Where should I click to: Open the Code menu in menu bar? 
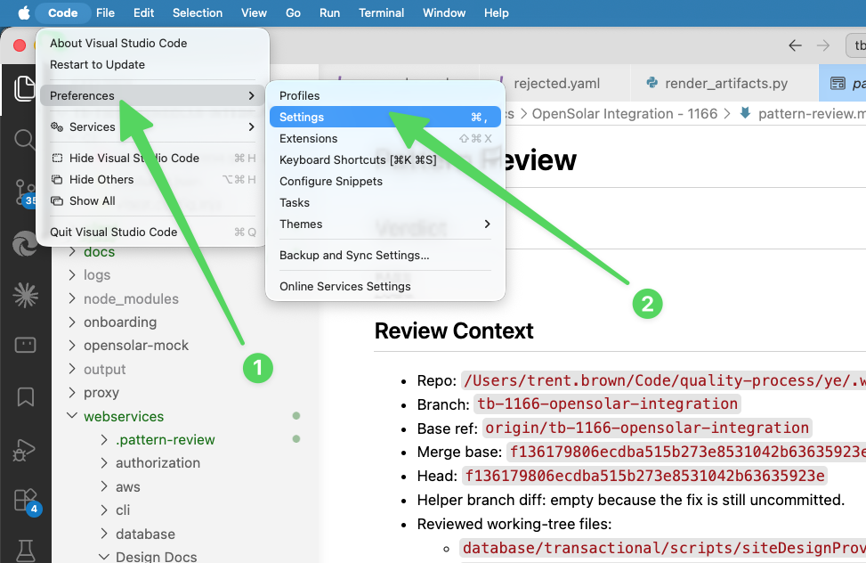[x=63, y=12]
